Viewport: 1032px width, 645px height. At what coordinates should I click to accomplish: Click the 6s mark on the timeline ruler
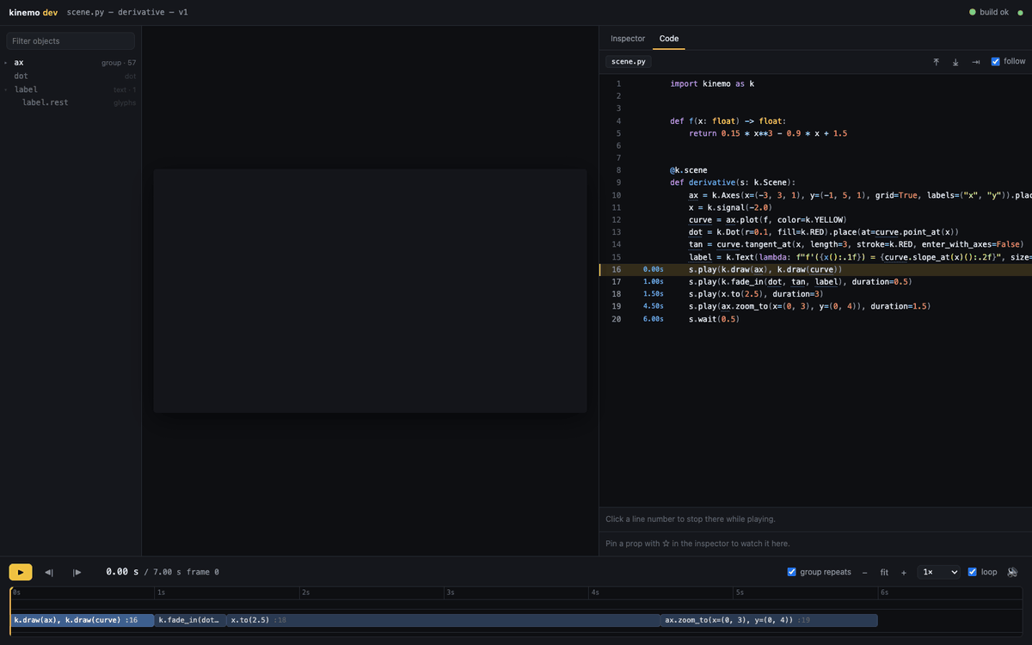883,593
